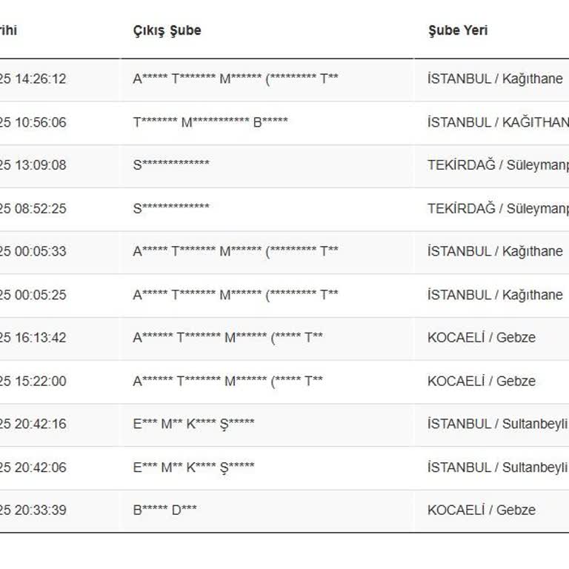Click the branch cell in 00:05:25 row
569x569 pixels.
(236, 295)
